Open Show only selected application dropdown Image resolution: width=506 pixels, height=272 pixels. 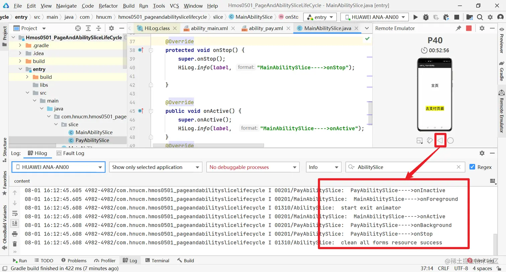(x=156, y=167)
